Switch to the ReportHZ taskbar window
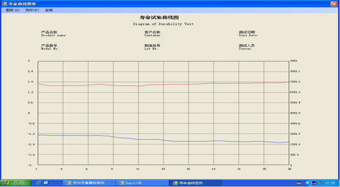340x187 pixels. [142, 183]
